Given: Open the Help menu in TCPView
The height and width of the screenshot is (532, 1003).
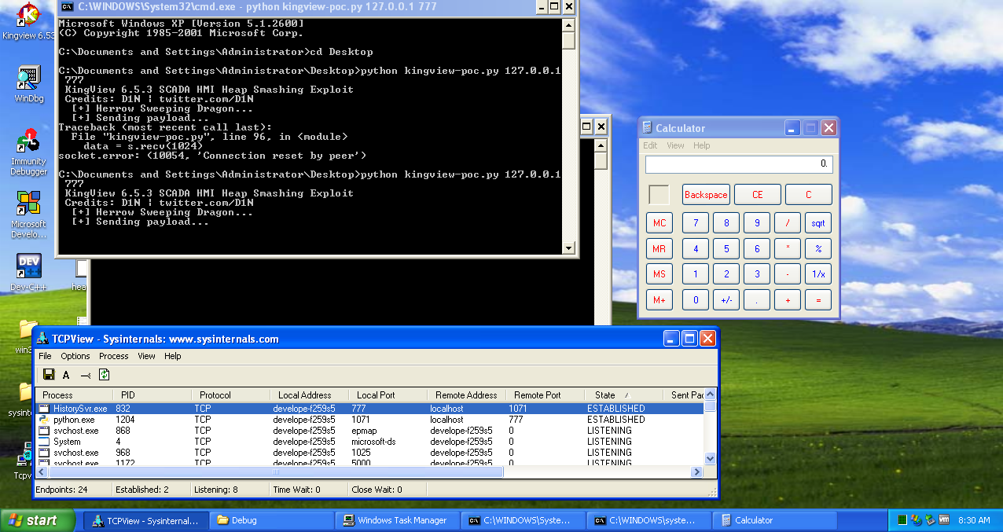Looking at the screenshot, I should point(173,356).
